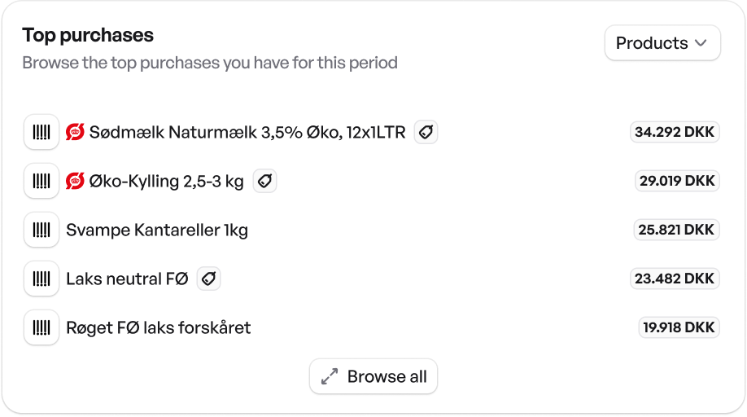The height and width of the screenshot is (417, 747).
Task: Click barcode icon beside Røget FØ laks
Action: point(41,327)
